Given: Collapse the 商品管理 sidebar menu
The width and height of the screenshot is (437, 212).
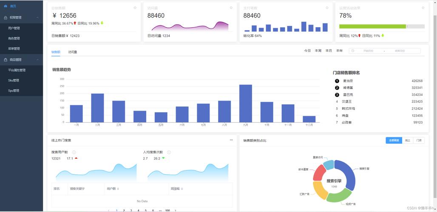Looking at the screenshot, I should pyautogui.click(x=38, y=60).
